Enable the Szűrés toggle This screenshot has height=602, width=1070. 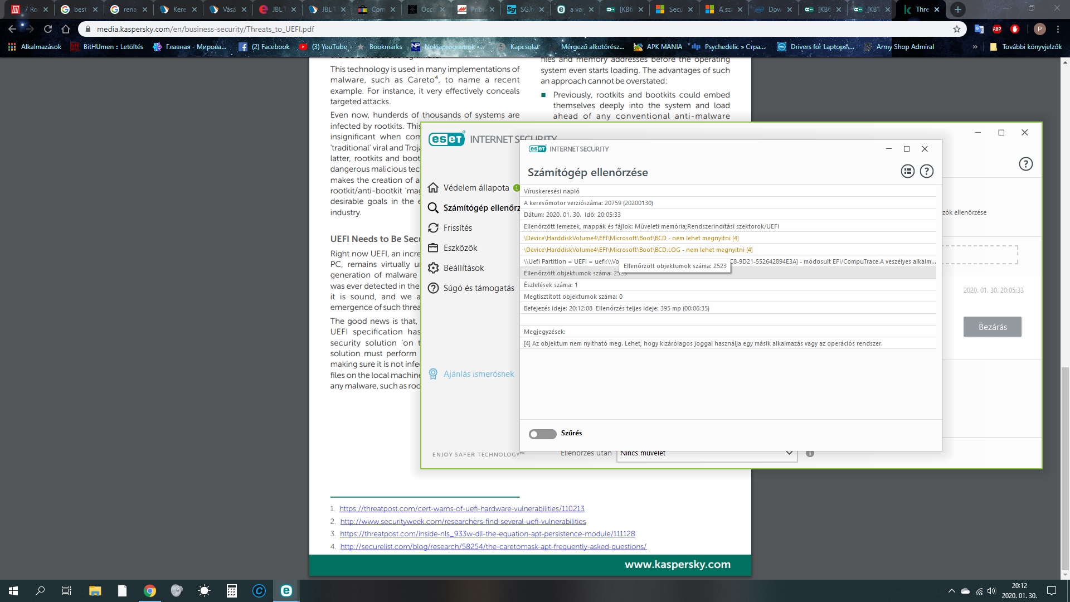pos(543,433)
